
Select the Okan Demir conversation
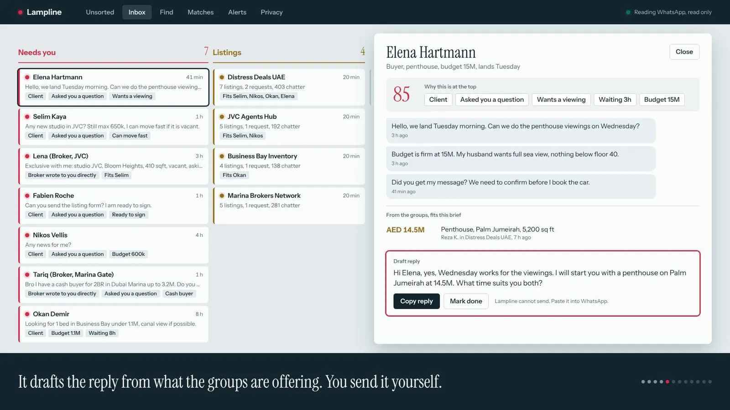click(113, 324)
